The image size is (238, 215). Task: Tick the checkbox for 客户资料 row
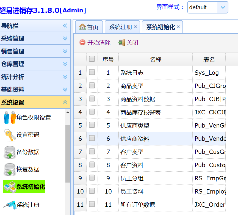coord(92,165)
